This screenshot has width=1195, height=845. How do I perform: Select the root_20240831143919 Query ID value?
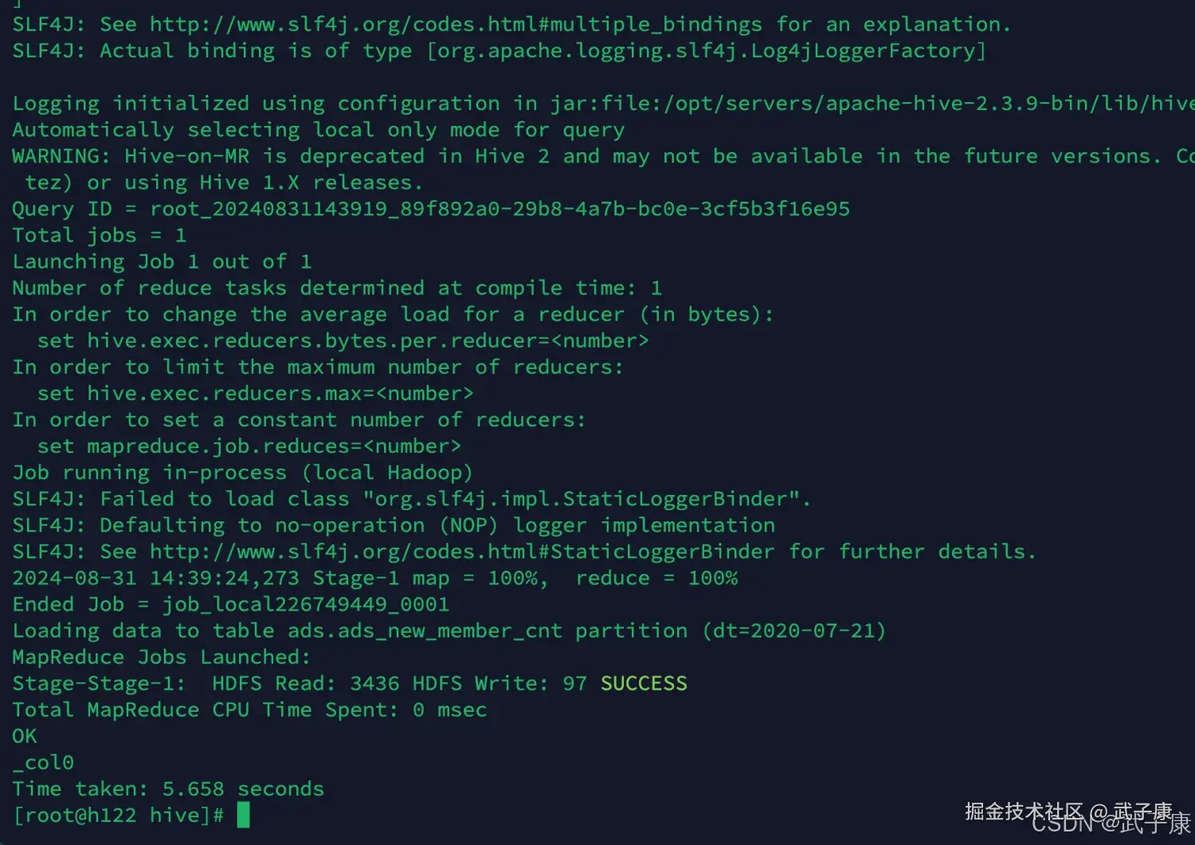coord(500,210)
